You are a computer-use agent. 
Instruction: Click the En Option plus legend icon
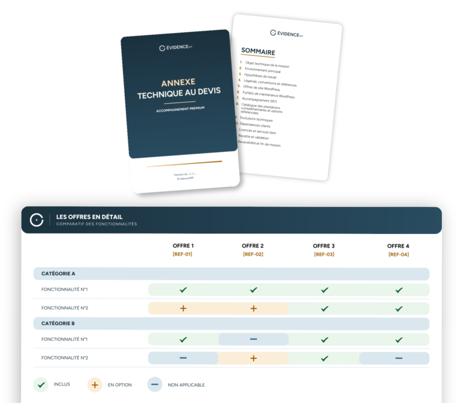(x=95, y=385)
